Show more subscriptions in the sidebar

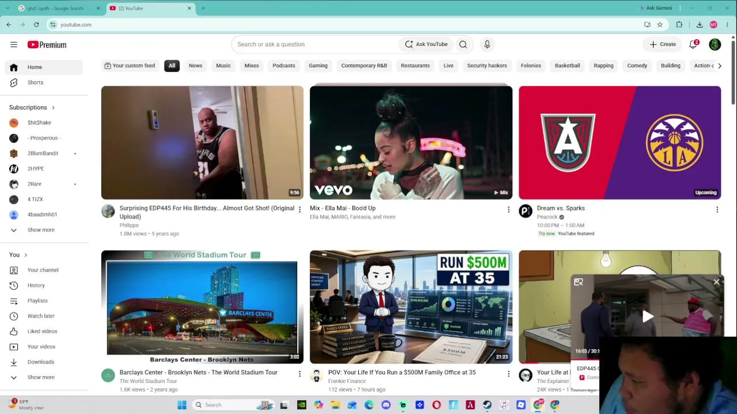tap(44, 230)
